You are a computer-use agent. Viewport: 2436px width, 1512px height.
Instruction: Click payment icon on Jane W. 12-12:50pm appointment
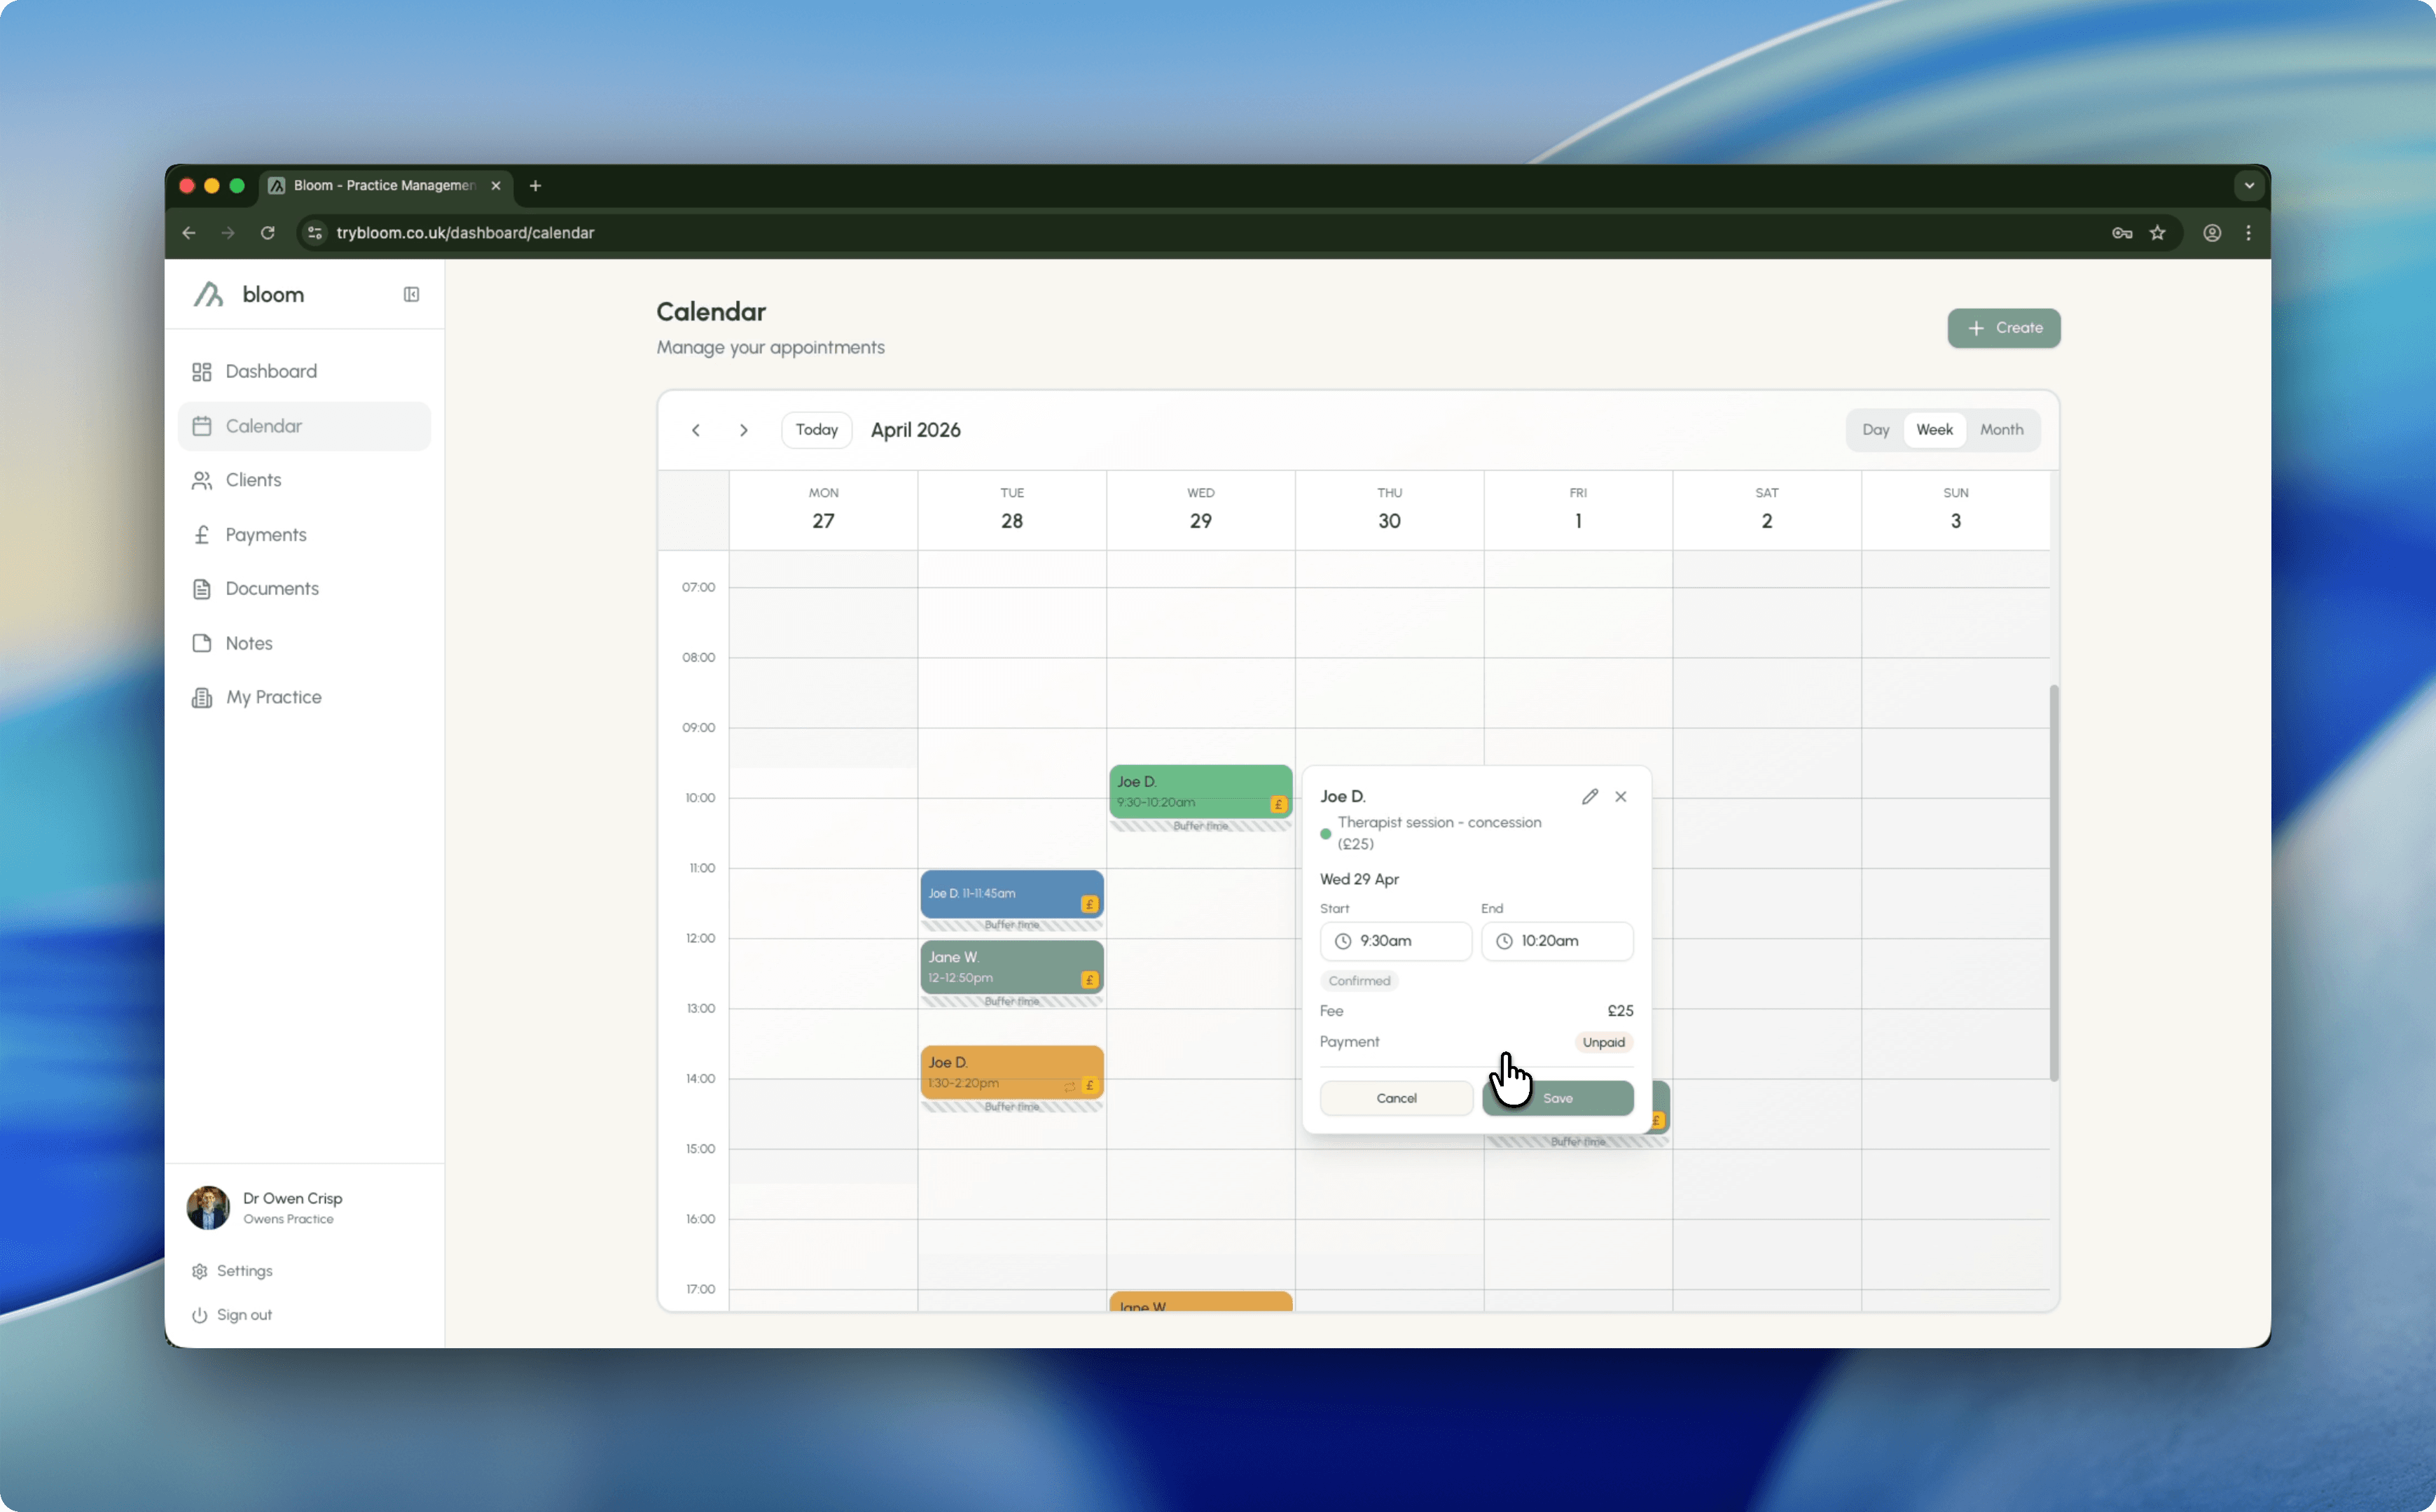point(1089,980)
